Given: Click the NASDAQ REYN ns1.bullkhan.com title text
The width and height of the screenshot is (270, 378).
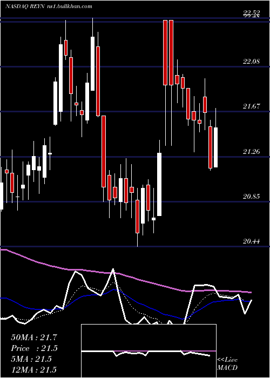Looking at the screenshot, I should click(49, 6).
